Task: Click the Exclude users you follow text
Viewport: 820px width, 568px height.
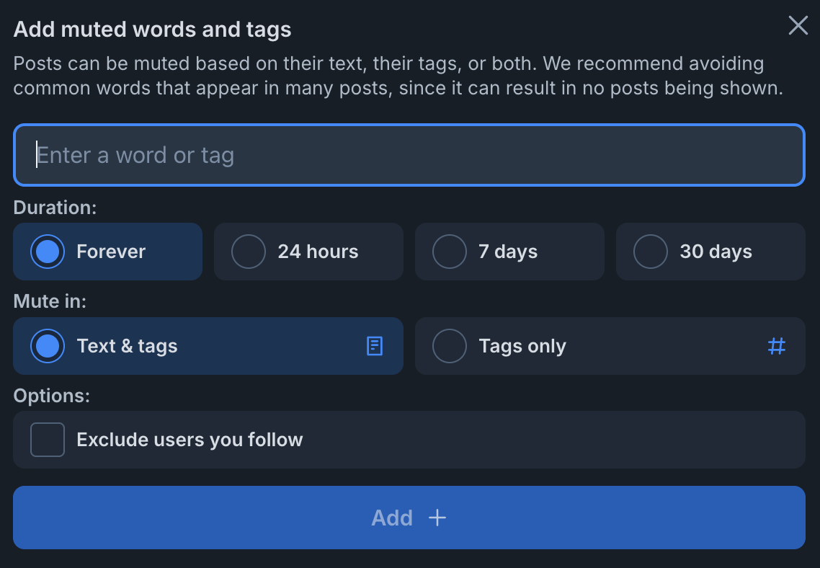Action: tap(190, 440)
